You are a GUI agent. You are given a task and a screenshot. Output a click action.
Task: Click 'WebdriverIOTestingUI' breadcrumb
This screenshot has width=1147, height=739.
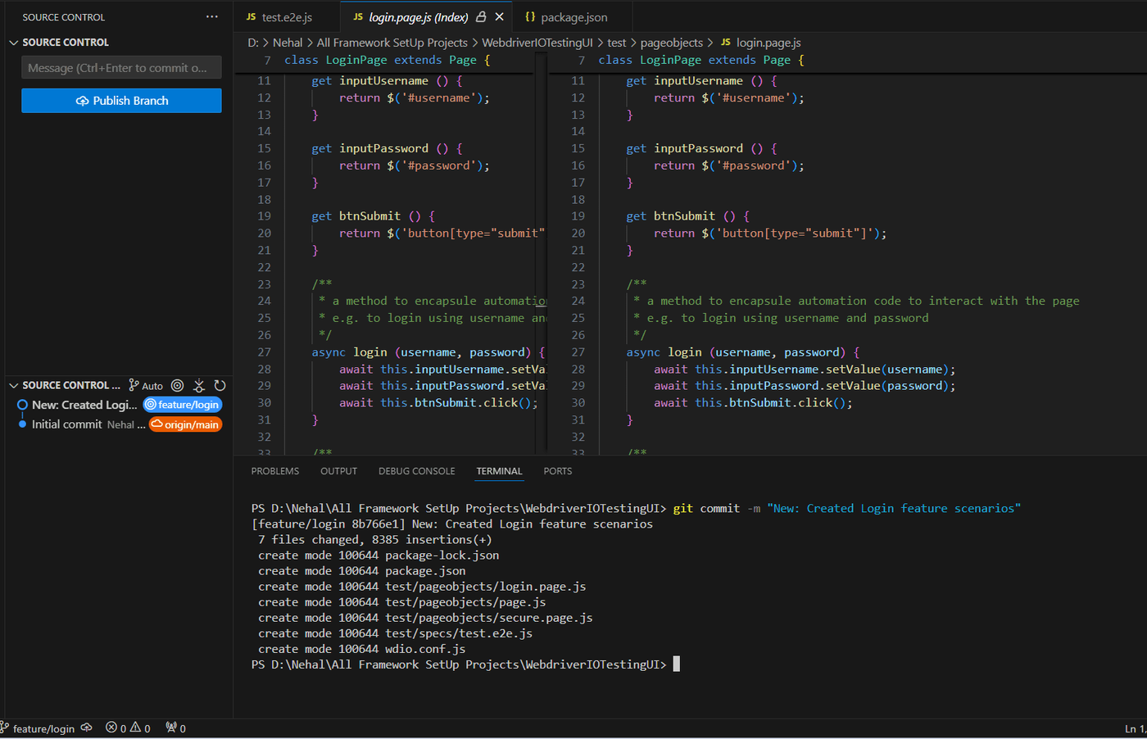(537, 43)
